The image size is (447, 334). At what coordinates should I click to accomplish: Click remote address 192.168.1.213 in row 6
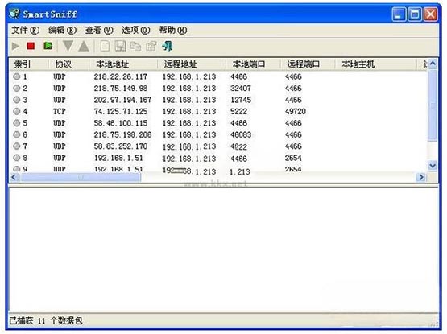pyautogui.click(x=189, y=134)
